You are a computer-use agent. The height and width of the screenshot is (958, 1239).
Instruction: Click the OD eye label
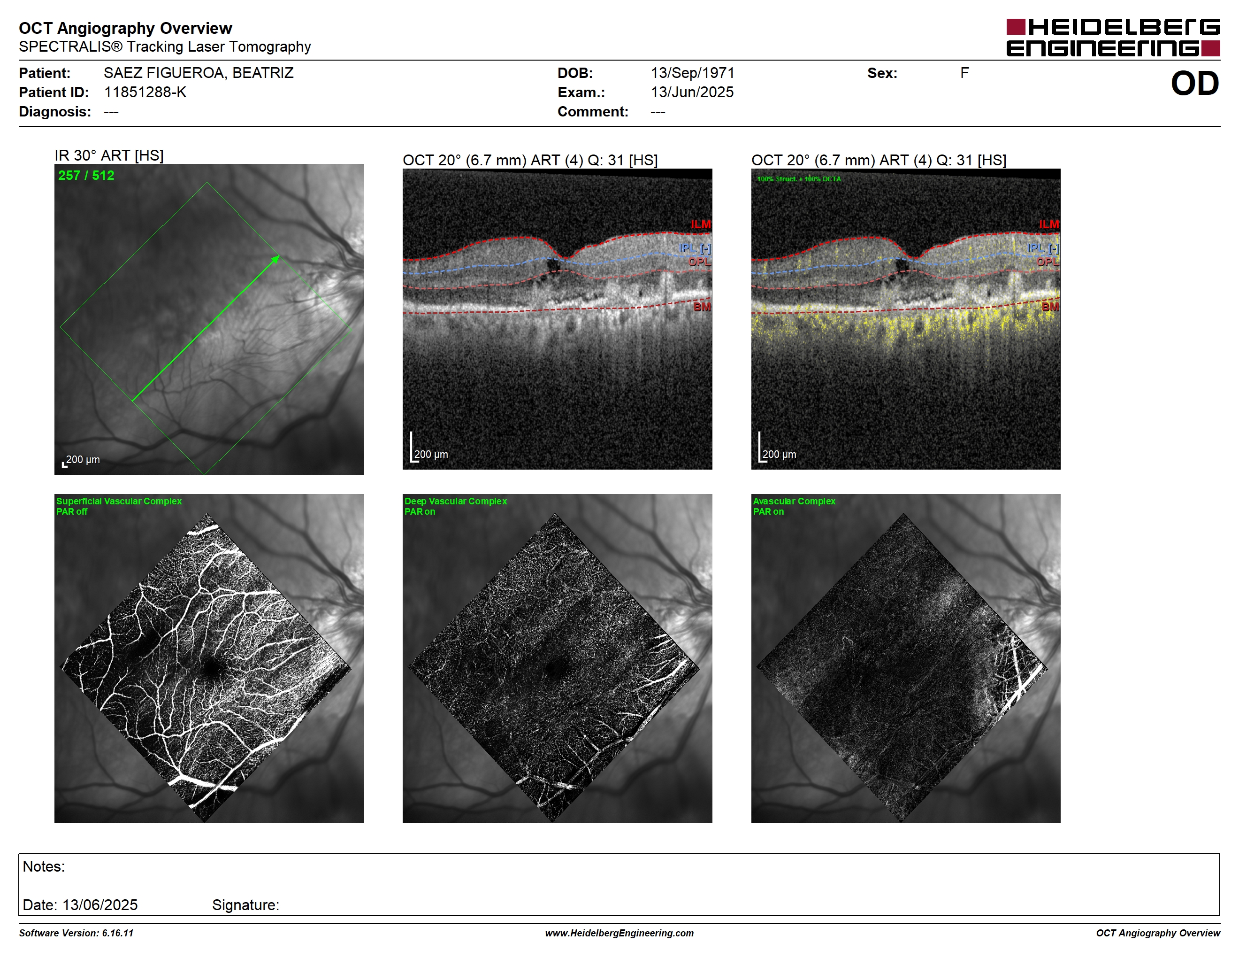coord(1195,84)
